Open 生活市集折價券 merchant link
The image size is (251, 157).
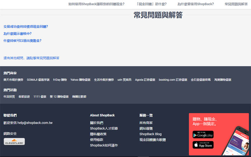pyautogui.click(x=104, y=80)
